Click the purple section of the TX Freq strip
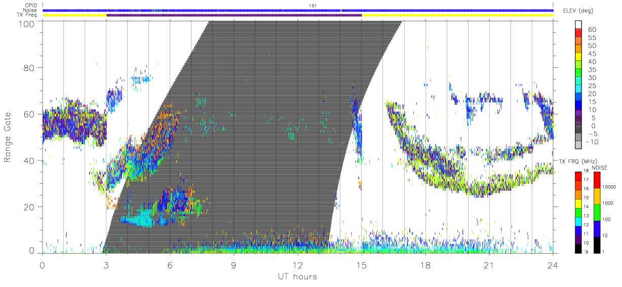622x287 pixels. [234, 15]
